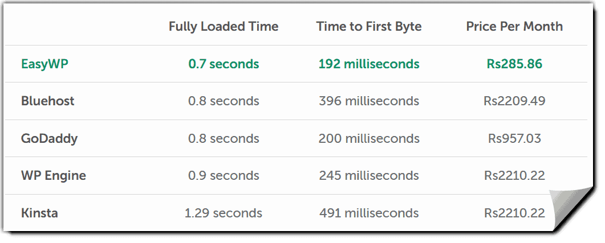Click the Price Per Month column header
605x243 pixels.
(514, 26)
